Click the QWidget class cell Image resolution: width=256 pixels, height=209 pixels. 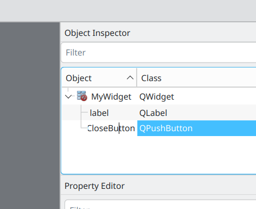click(157, 96)
